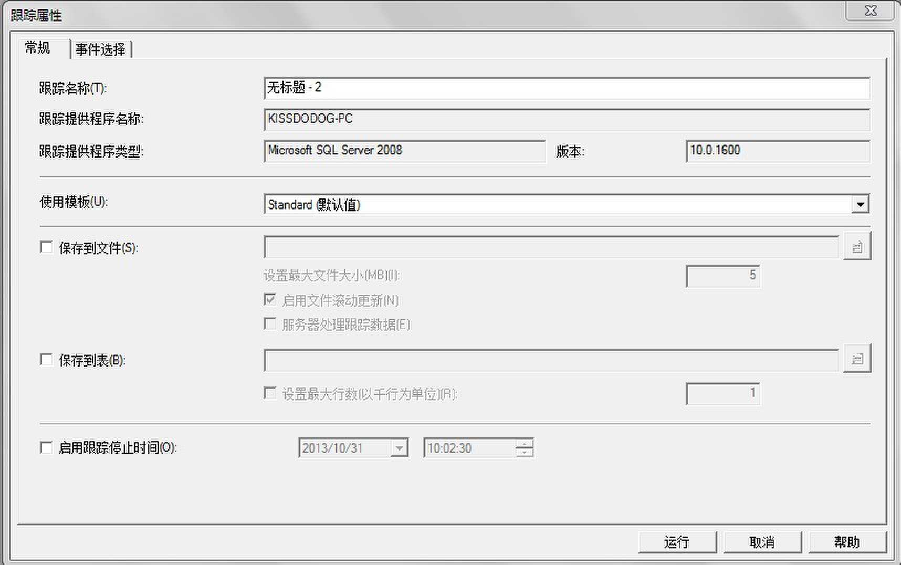
Task: Uncheck 启用文件滚动更新 option
Action: pos(270,299)
